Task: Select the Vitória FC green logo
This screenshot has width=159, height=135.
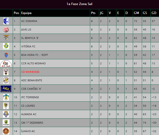Action: (x=6, y=46)
